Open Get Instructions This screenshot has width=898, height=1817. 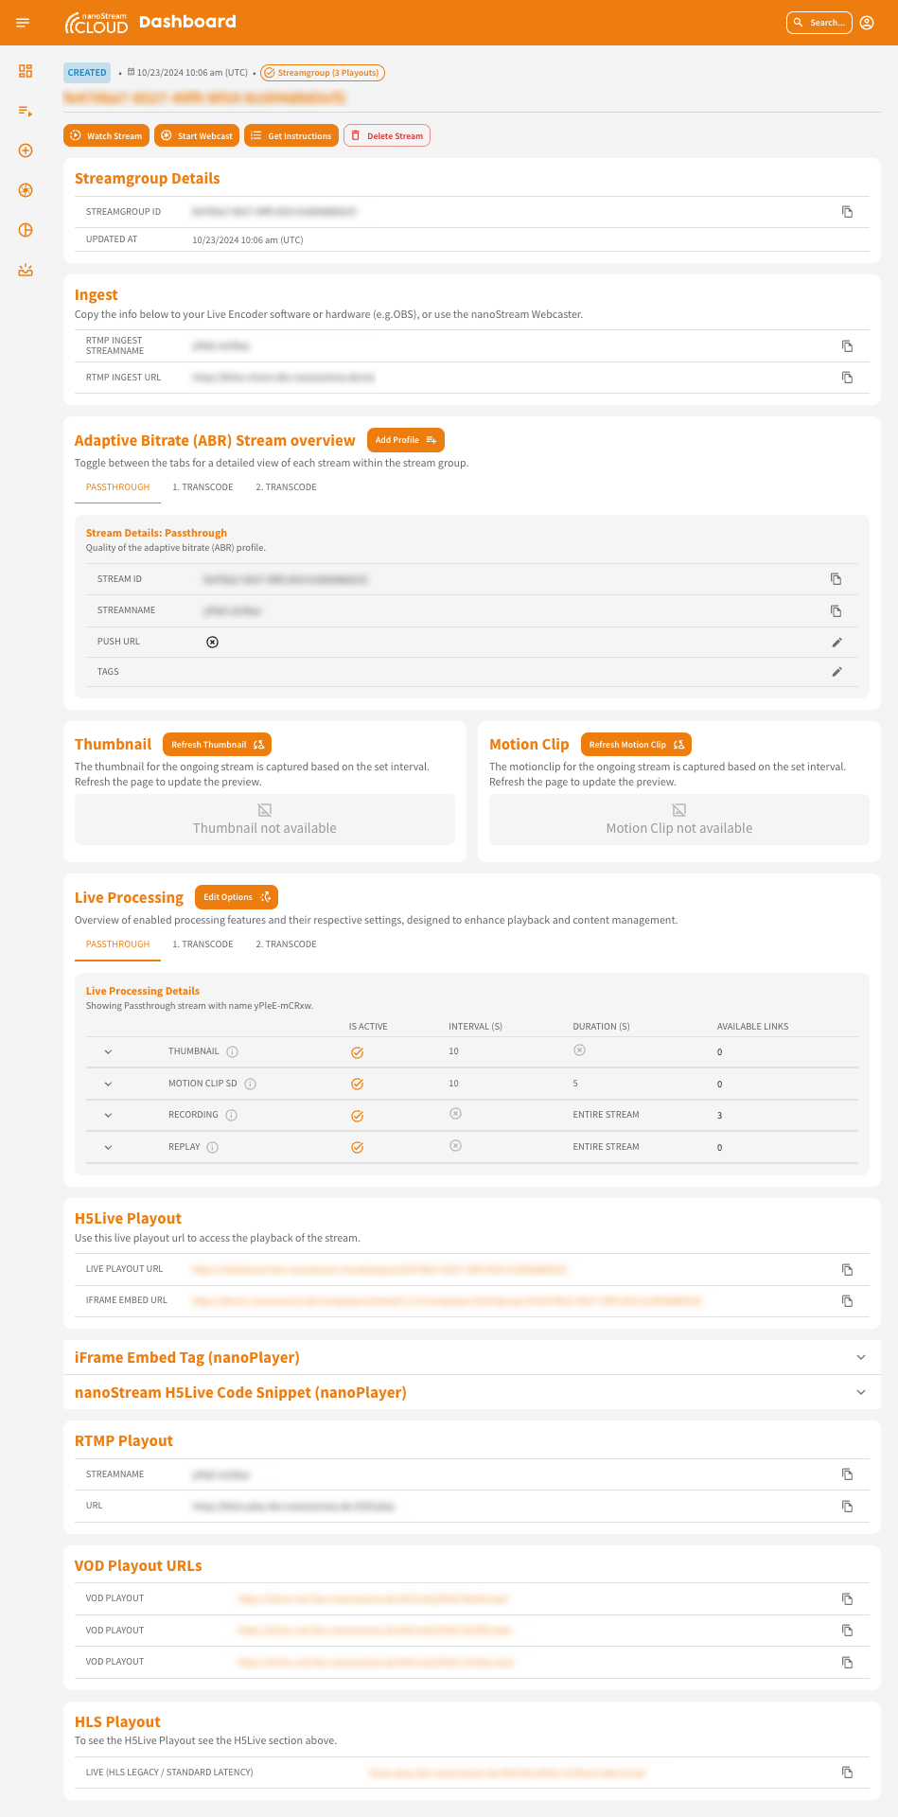pyautogui.click(x=291, y=135)
